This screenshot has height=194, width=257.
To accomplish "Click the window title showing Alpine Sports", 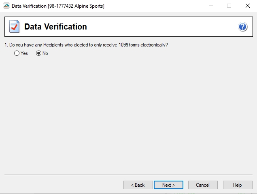I will coord(58,6).
